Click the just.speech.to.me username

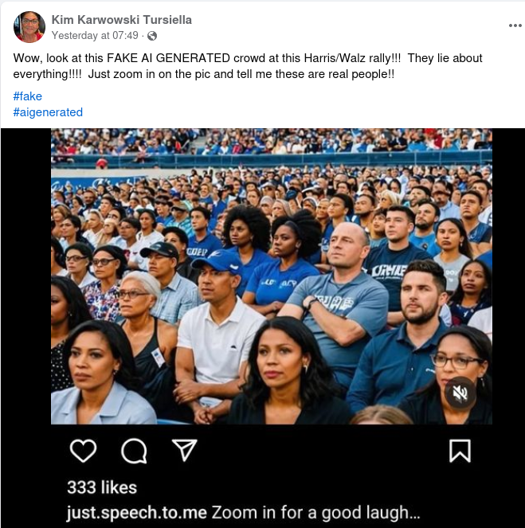(137, 512)
